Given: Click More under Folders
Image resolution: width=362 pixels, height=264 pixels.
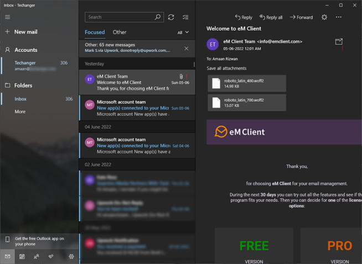Looking at the screenshot, I should click(20, 111).
